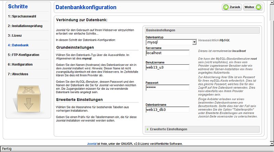Click the Servername label
Viewport: 274px width, 152px height.
pyautogui.click(x=153, y=48)
